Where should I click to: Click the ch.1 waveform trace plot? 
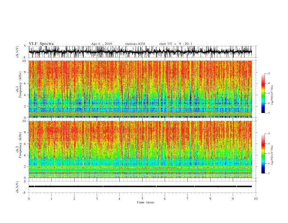click(140, 52)
